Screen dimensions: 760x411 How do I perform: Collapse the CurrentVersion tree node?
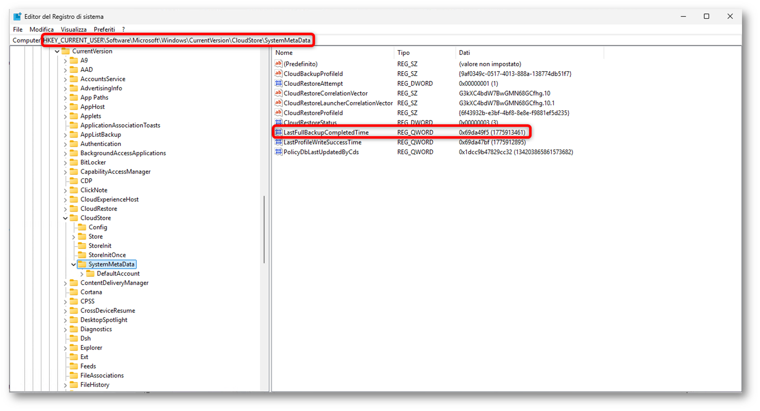coord(57,51)
